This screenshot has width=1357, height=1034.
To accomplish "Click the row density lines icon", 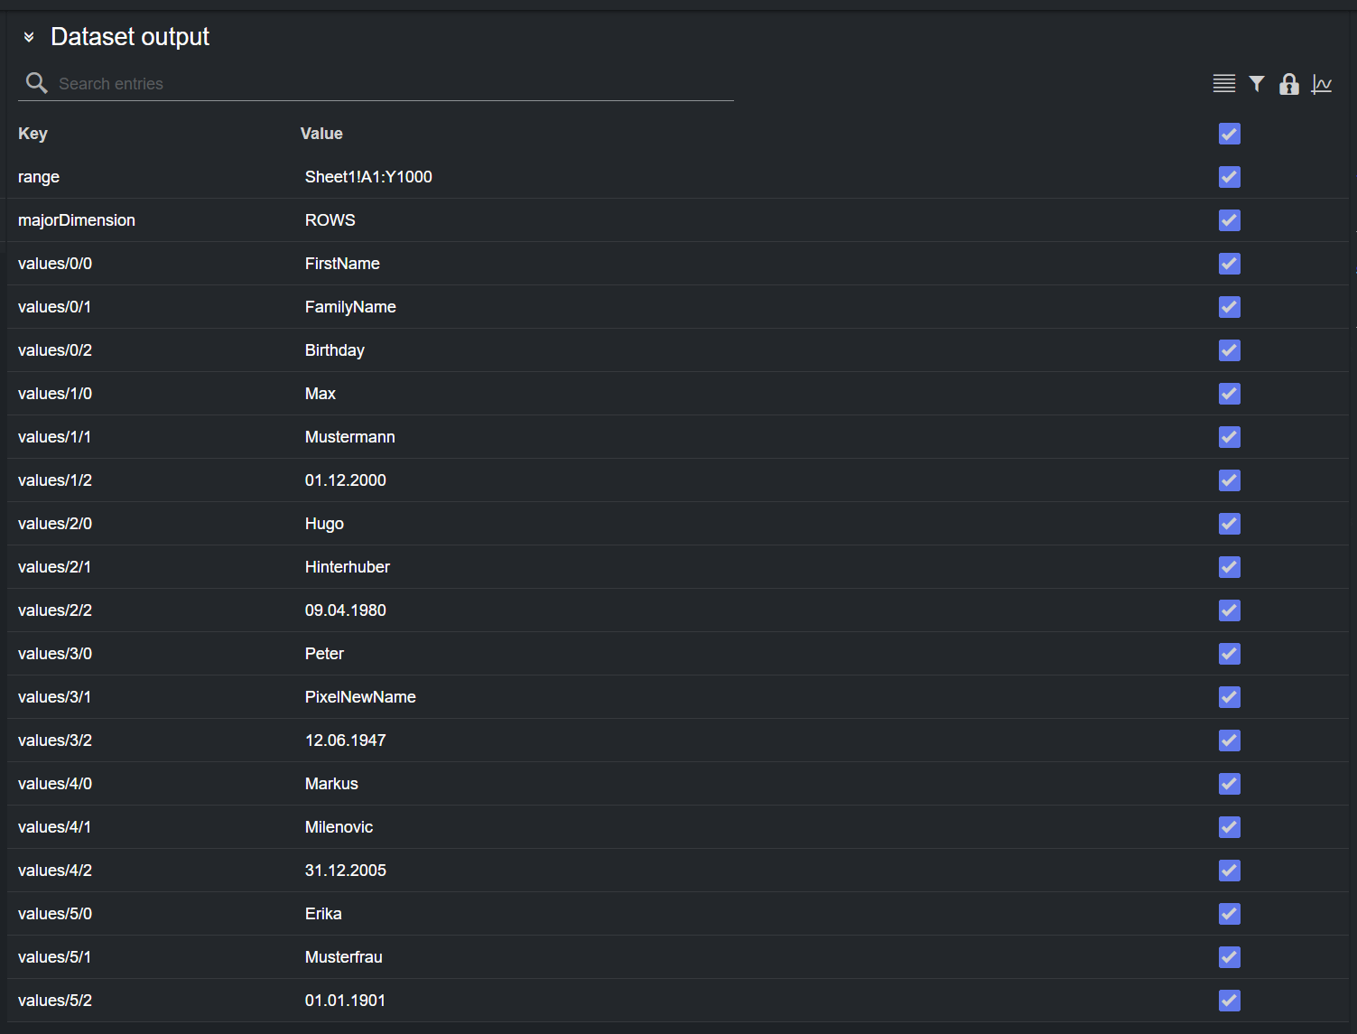I will [1224, 84].
